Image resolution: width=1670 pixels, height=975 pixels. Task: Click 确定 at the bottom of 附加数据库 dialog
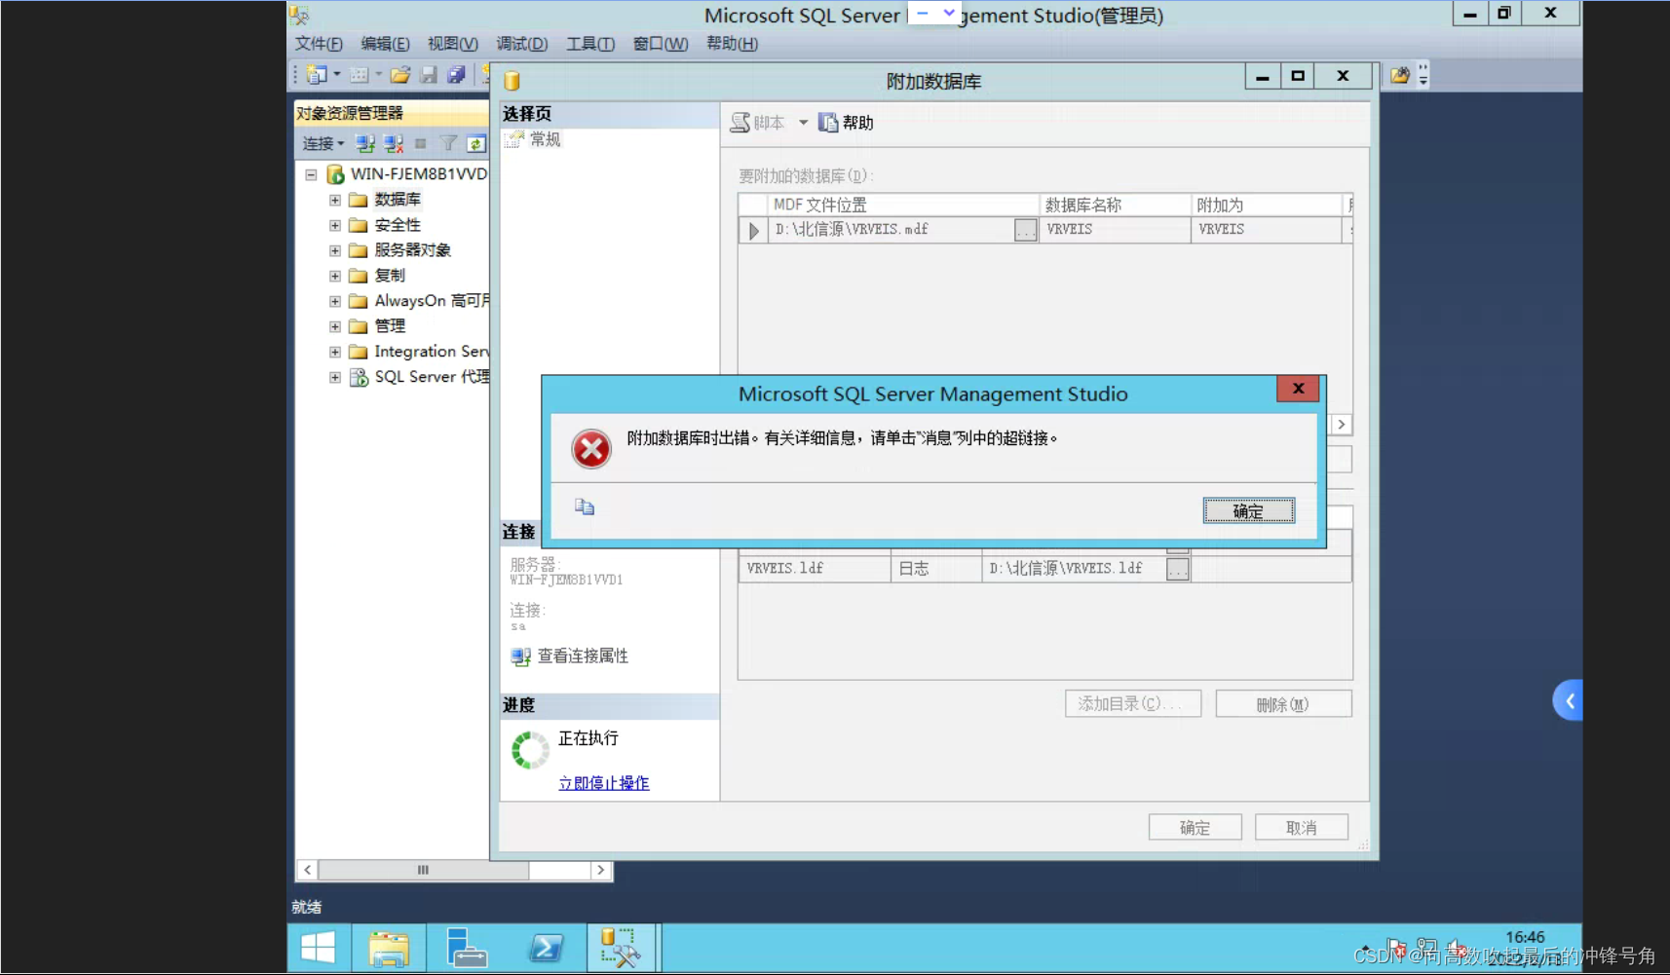[1195, 828]
